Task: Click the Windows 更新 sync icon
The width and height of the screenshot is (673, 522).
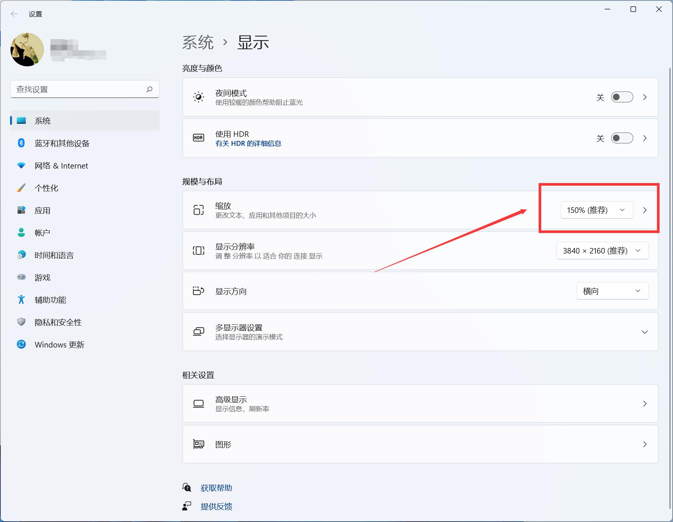Action: click(x=21, y=345)
